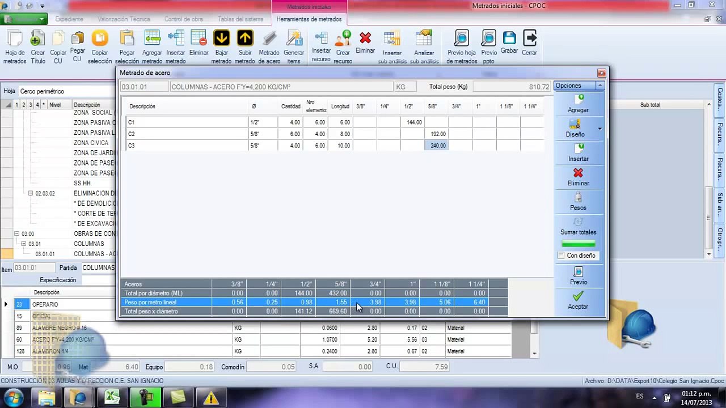The height and width of the screenshot is (408, 726).
Task: Click Eliminar in dialog side panel
Action: click(x=578, y=177)
